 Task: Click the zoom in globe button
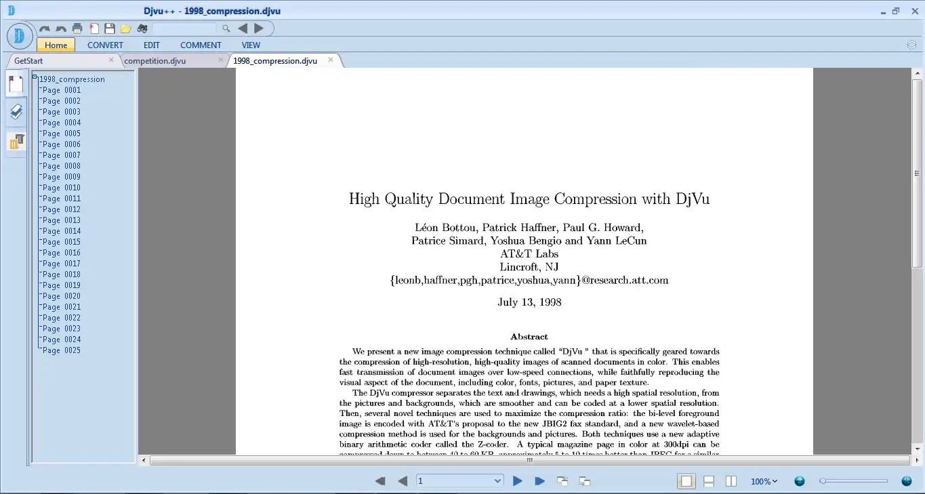[x=907, y=481]
